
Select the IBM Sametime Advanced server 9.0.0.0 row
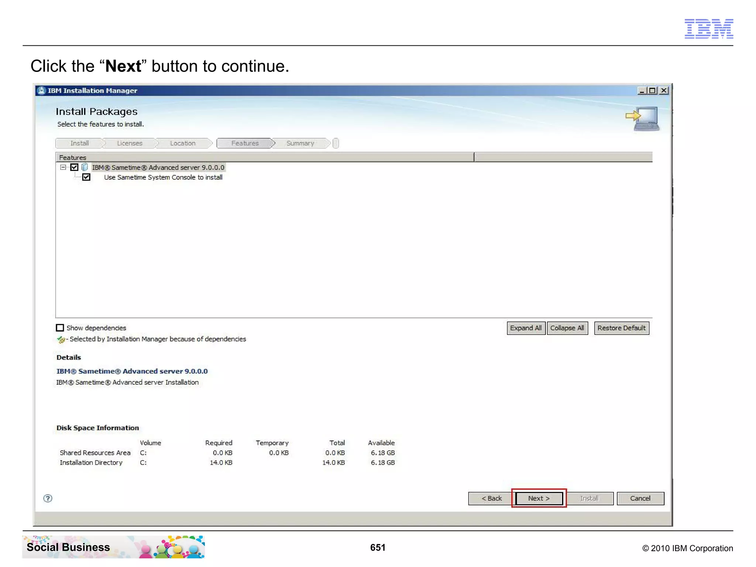click(x=158, y=168)
